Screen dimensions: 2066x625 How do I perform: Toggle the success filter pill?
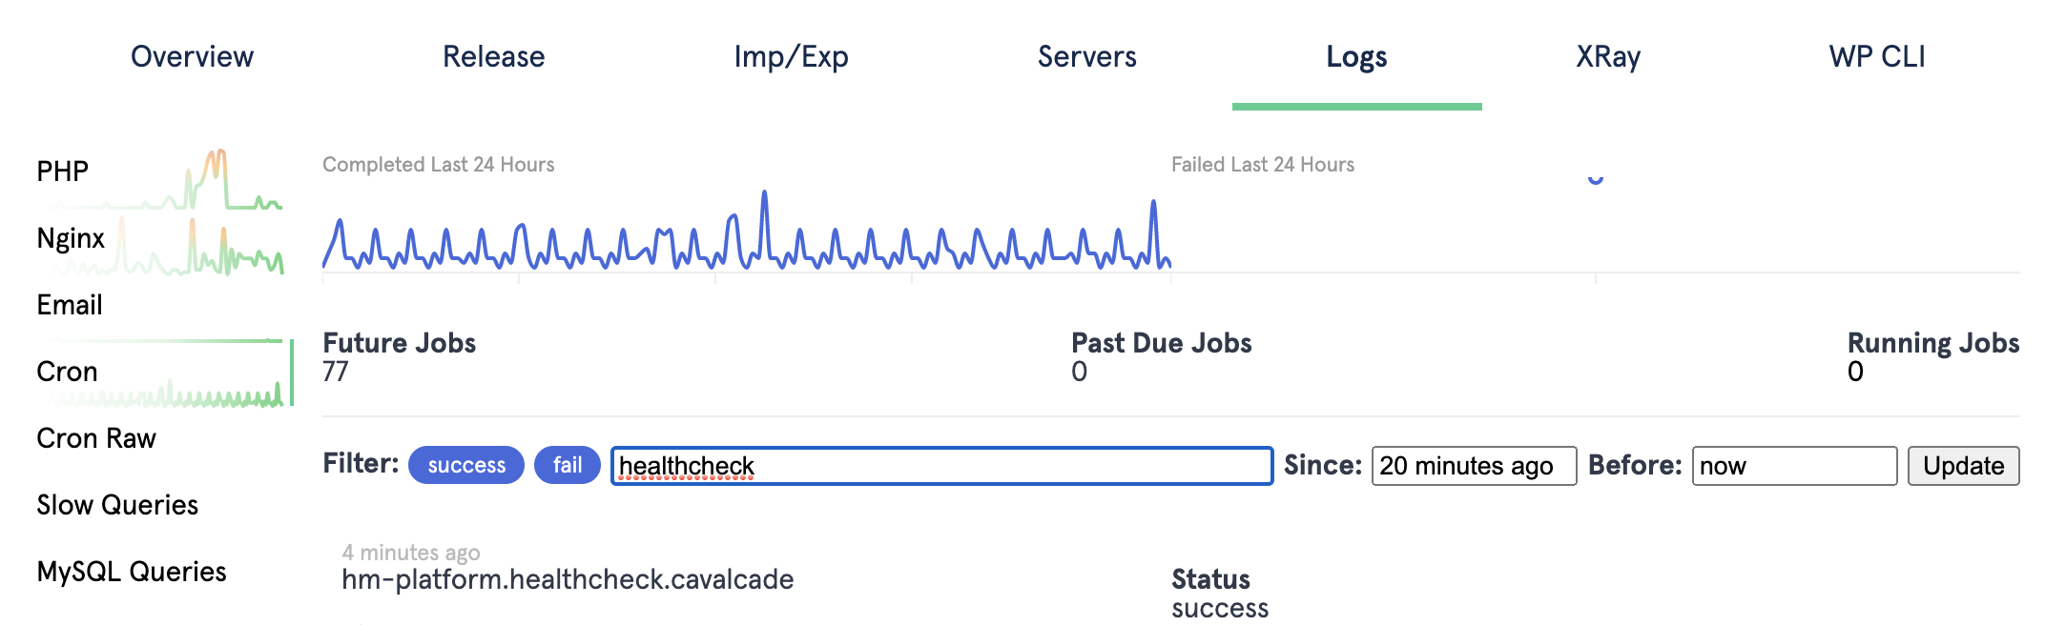pyautogui.click(x=466, y=465)
